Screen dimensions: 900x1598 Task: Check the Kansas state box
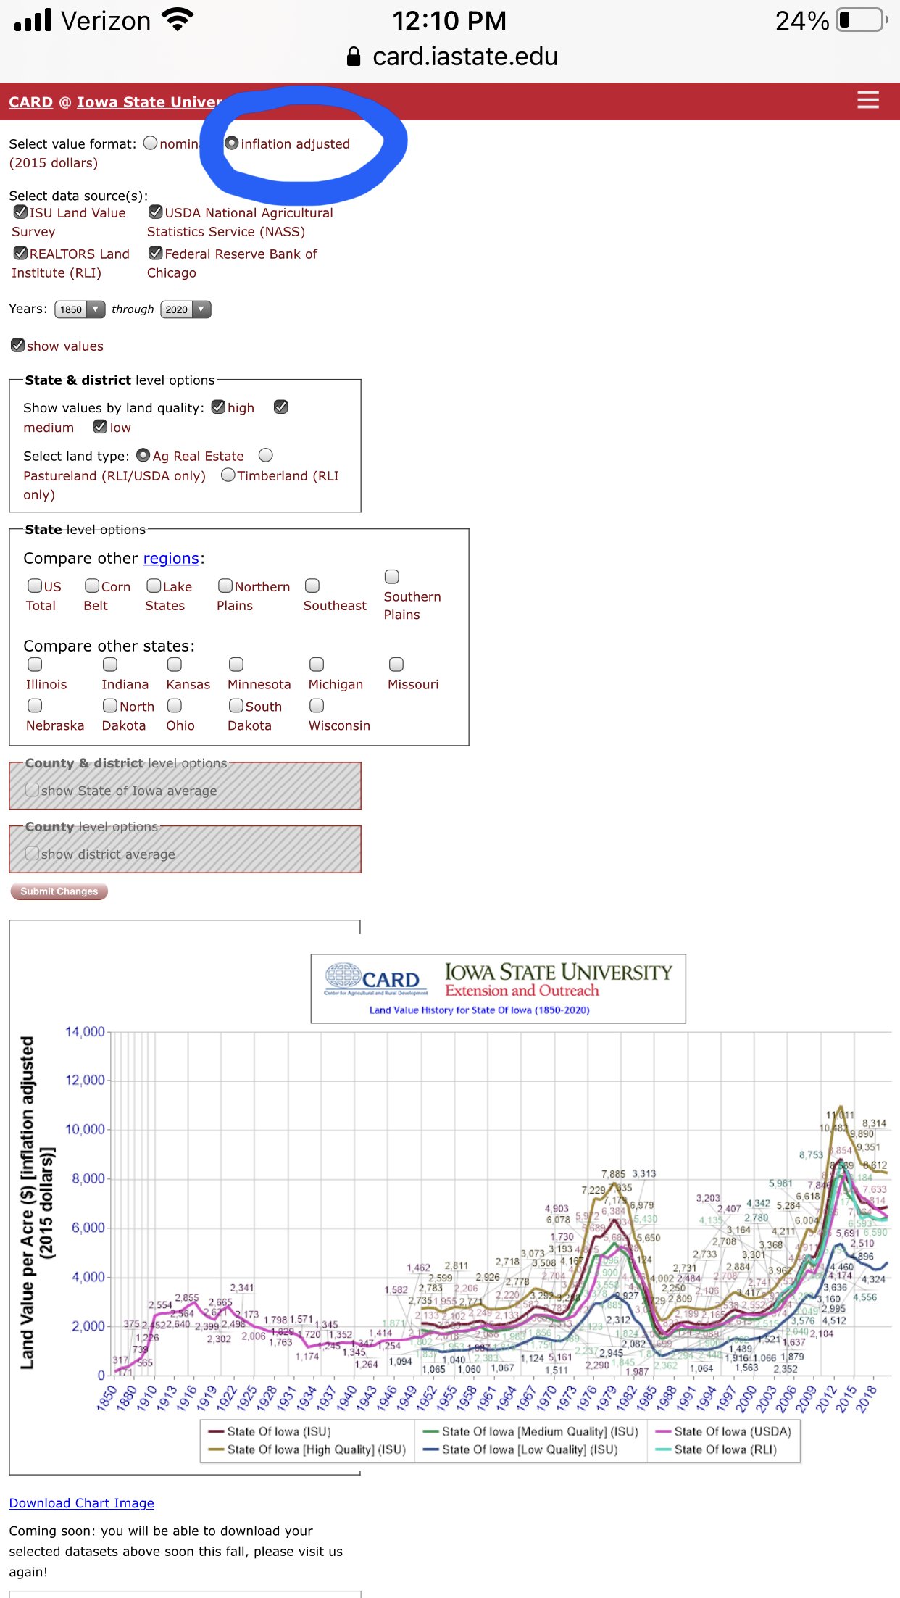175,664
